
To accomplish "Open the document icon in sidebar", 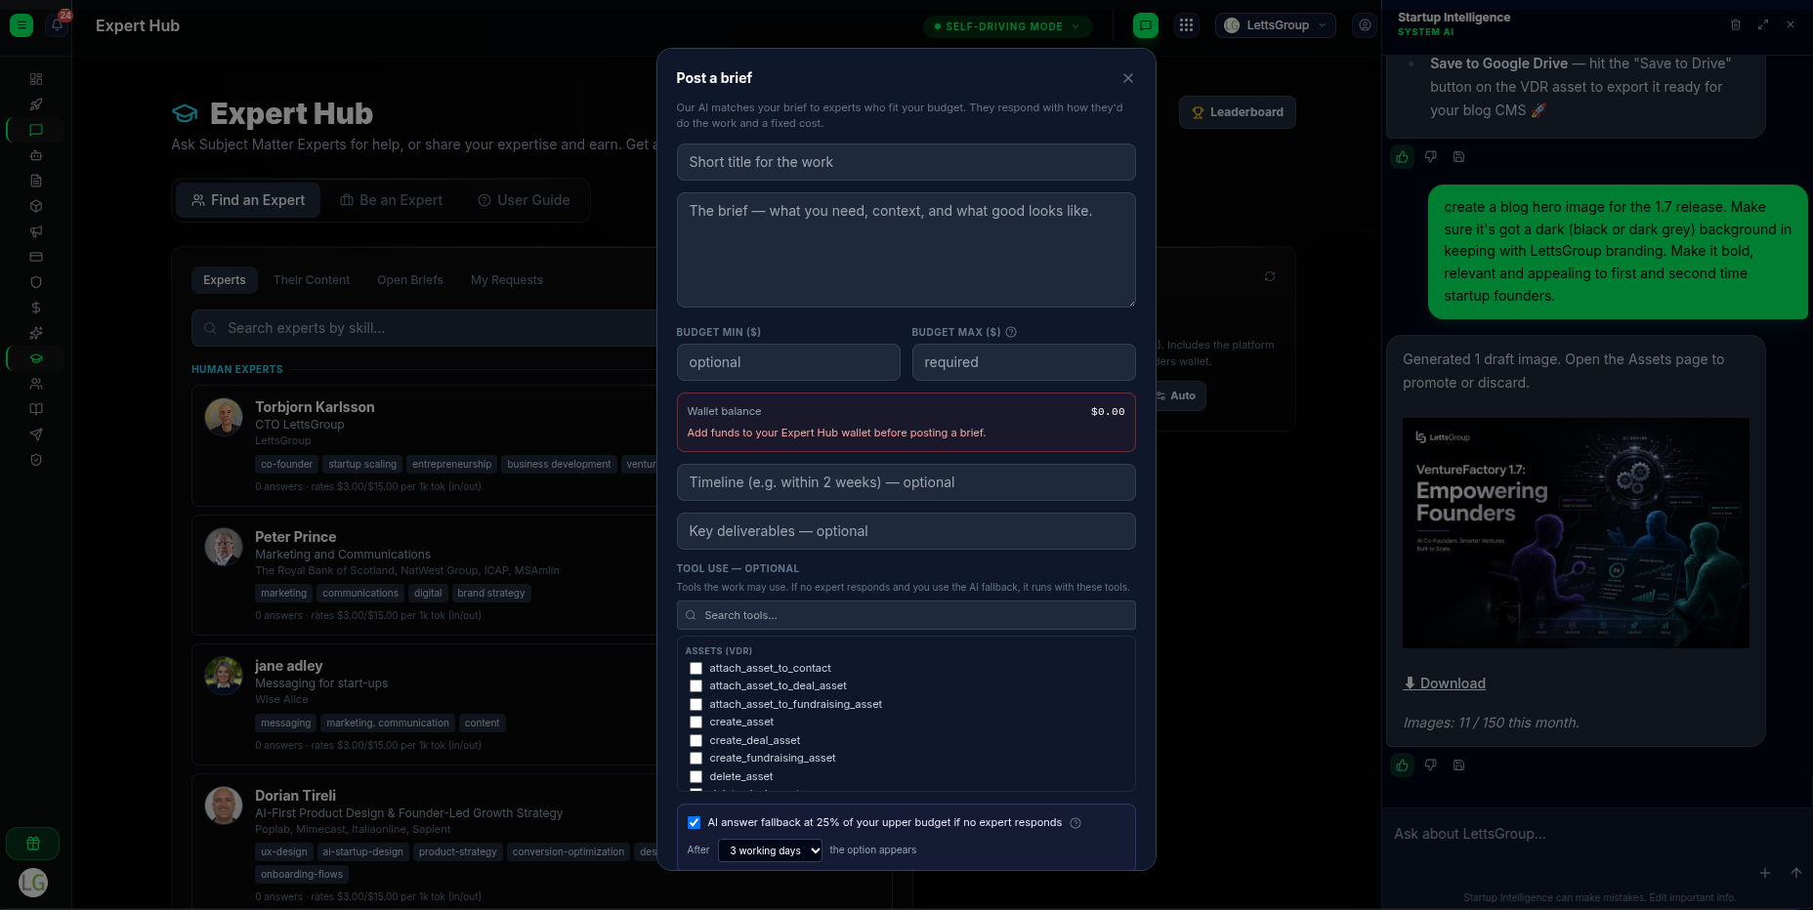I will 36,181.
